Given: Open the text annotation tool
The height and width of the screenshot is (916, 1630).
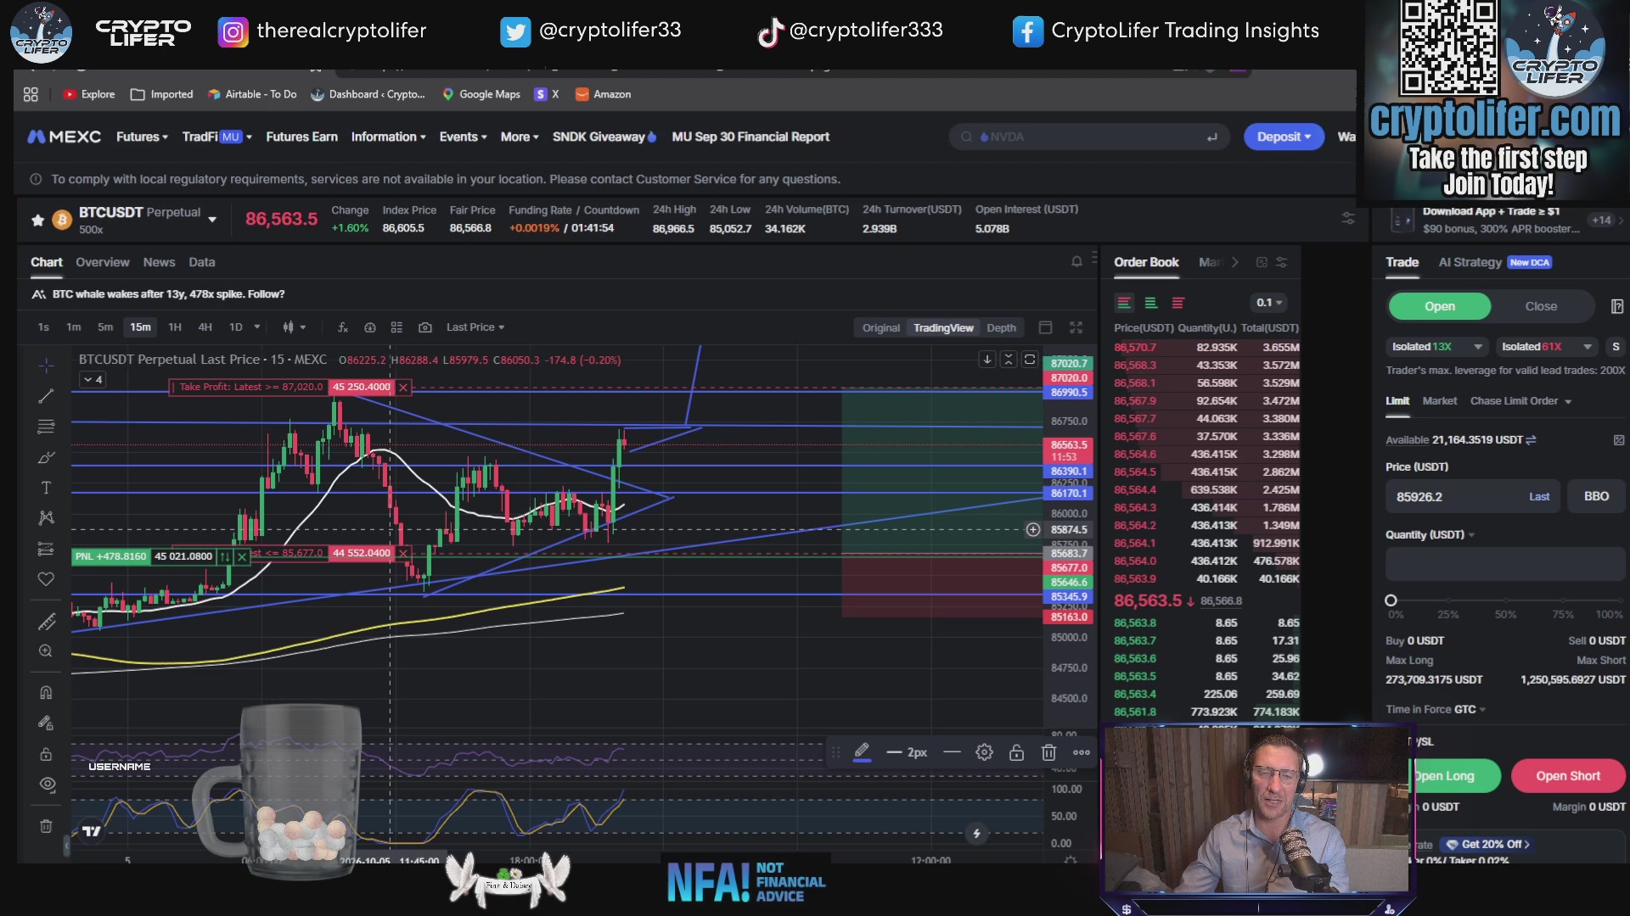Looking at the screenshot, I should tap(46, 488).
